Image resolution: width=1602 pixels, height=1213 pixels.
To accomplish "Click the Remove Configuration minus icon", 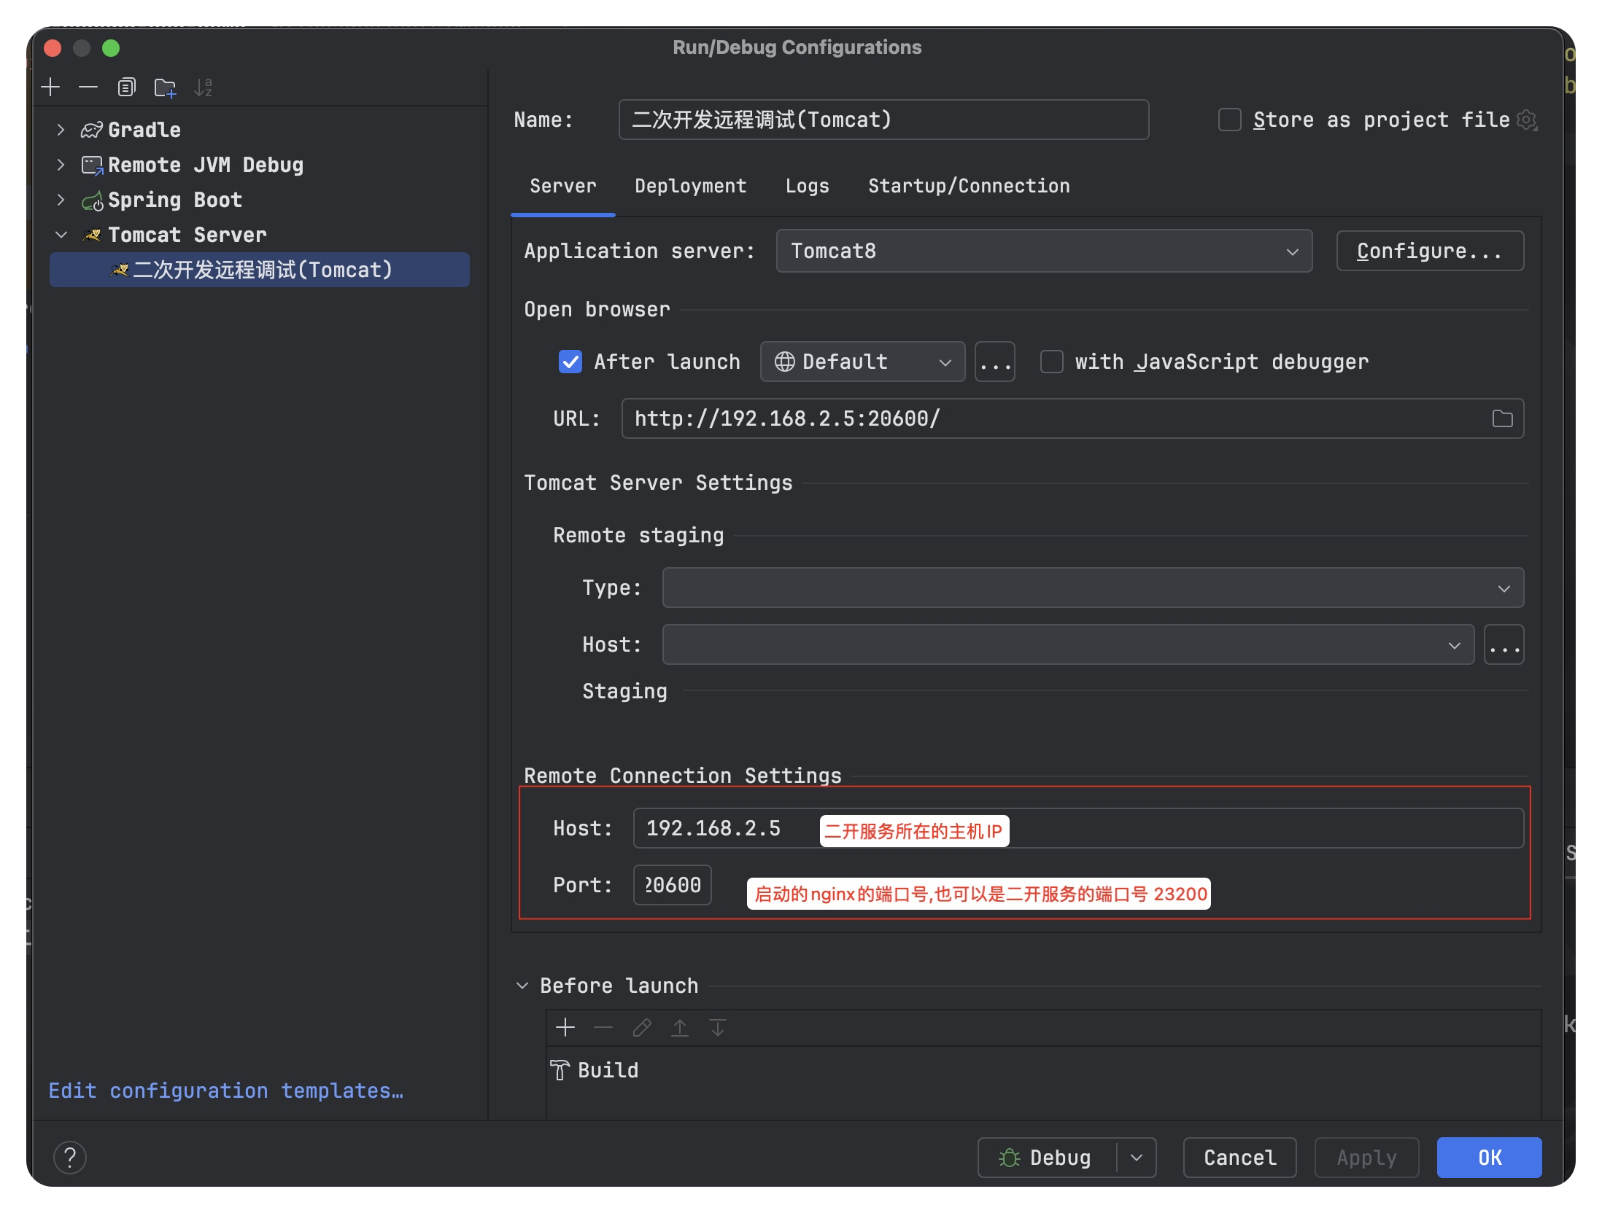I will pyautogui.click(x=88, y=87).
